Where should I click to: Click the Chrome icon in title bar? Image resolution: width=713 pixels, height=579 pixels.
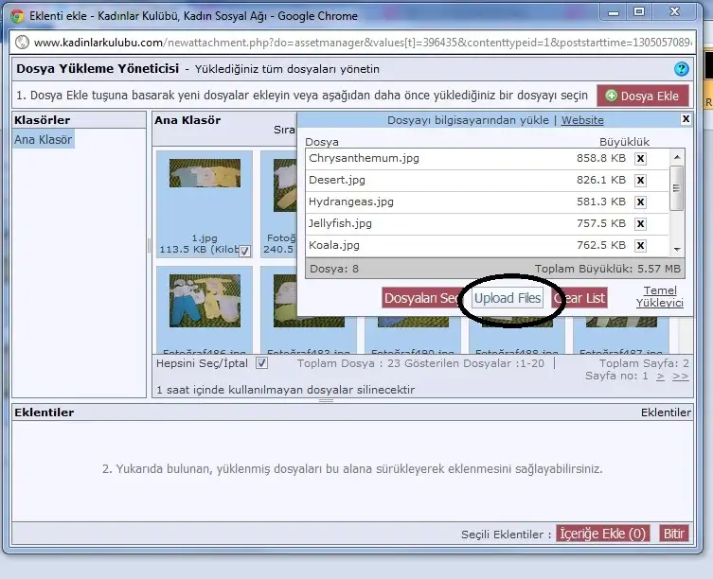(17, 16)
